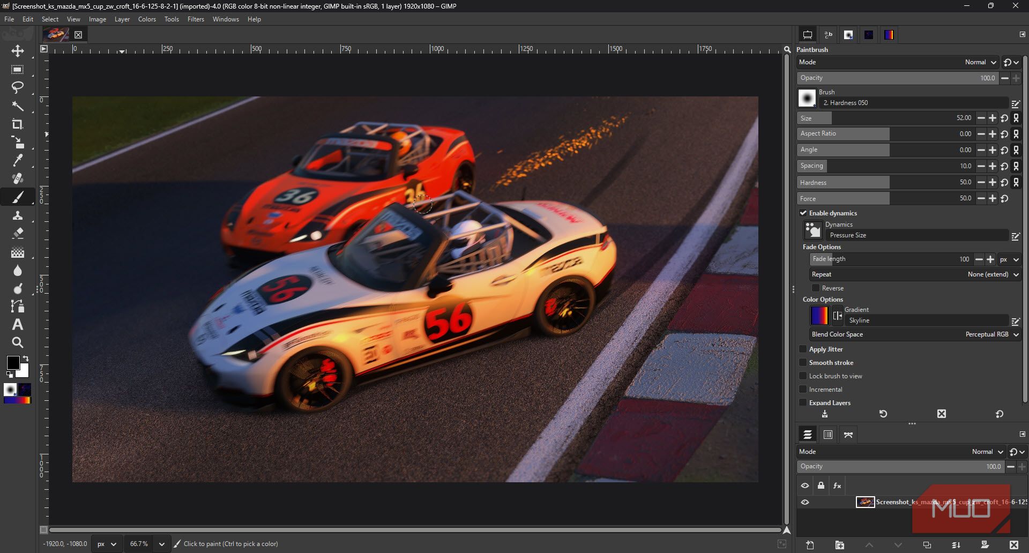Switch to the Paths tab
Screen dimensions: 1029x553
[x=848, y=435]
